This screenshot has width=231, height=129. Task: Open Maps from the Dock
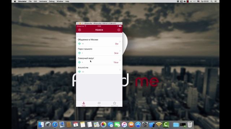pos(96,125)
